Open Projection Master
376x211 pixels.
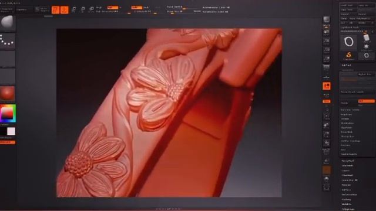[x=6, y=10]
